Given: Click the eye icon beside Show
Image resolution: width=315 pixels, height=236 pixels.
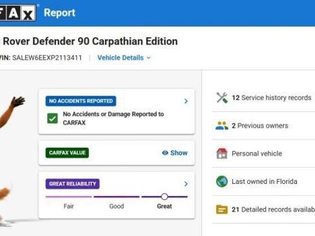Looking at the screenshot, I should 165,153.
